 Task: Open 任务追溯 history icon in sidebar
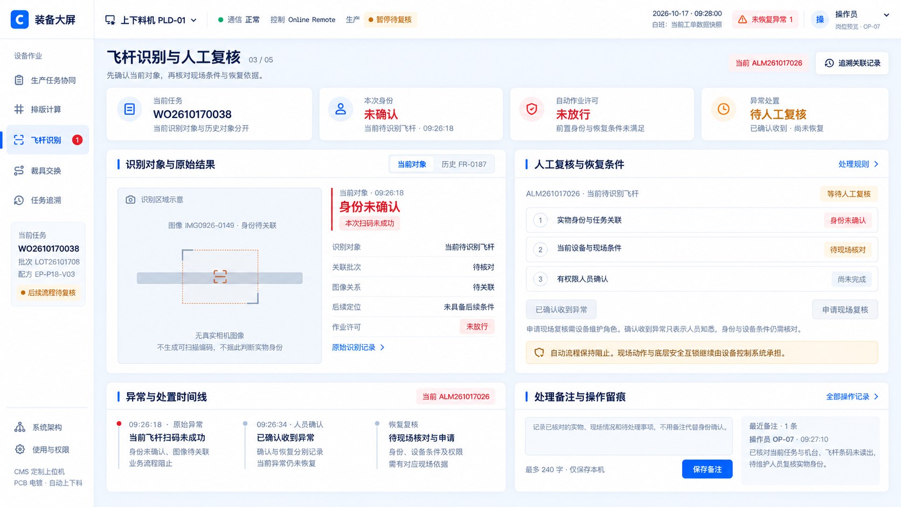(x=19, y=200)
